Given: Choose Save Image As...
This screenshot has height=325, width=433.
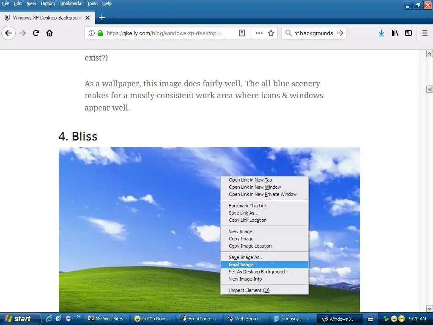Looking at the screenshot, I should [x=265, y=257].
